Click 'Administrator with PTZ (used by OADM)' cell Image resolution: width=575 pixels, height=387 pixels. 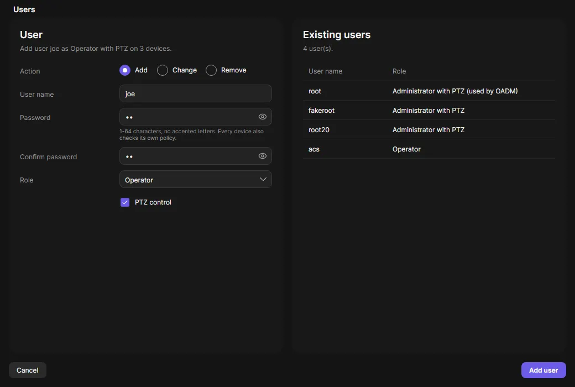tap(455, 91)
